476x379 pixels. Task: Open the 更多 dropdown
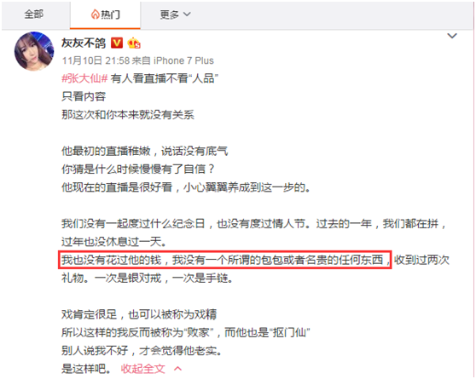click(x=175, y=14)
